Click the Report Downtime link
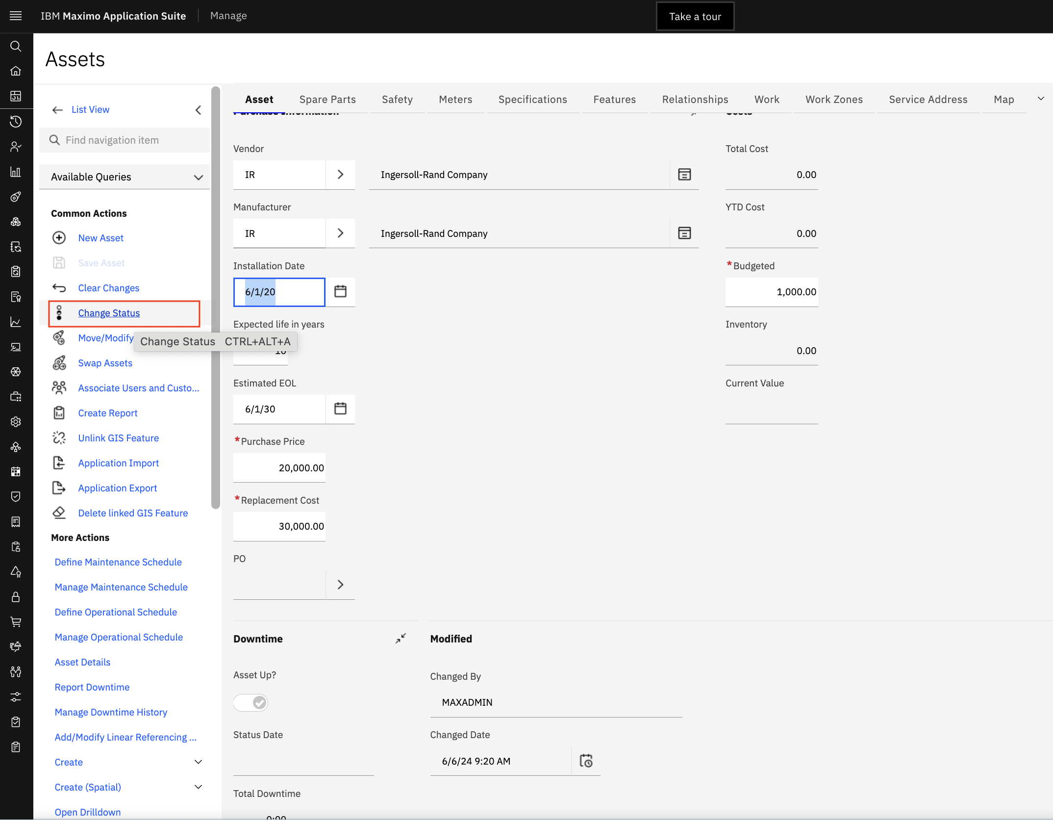The height and width of the screenshot is (820, 1053). pos(92,687)
